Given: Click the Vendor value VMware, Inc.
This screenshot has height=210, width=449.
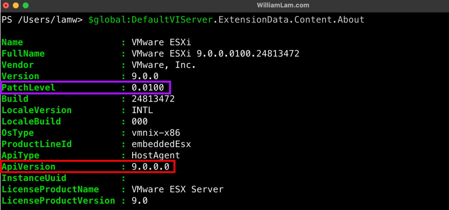Looking at the screenshot, I should coord(164,65).
